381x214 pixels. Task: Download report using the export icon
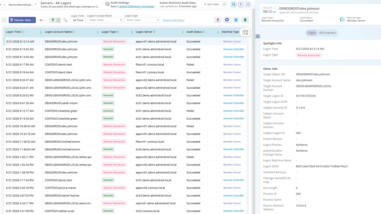click(x=218, y=20)
